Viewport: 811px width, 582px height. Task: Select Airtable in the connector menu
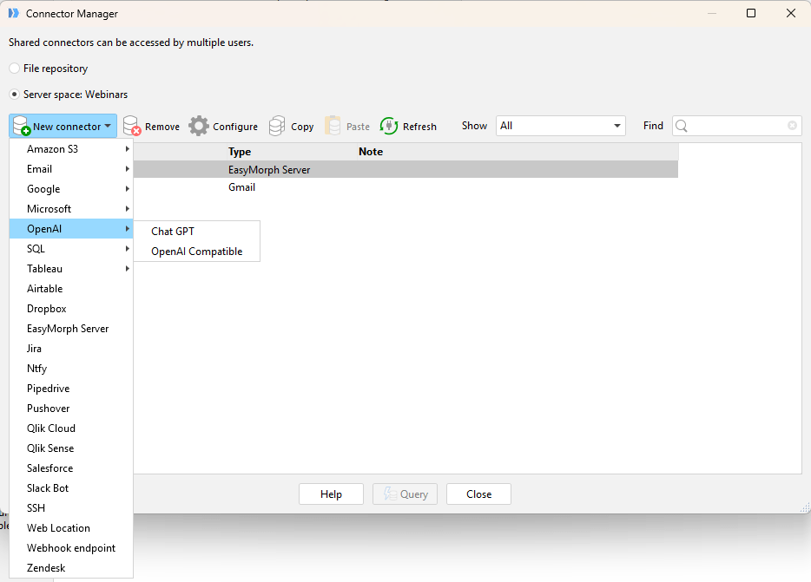[x=71, y=289]
